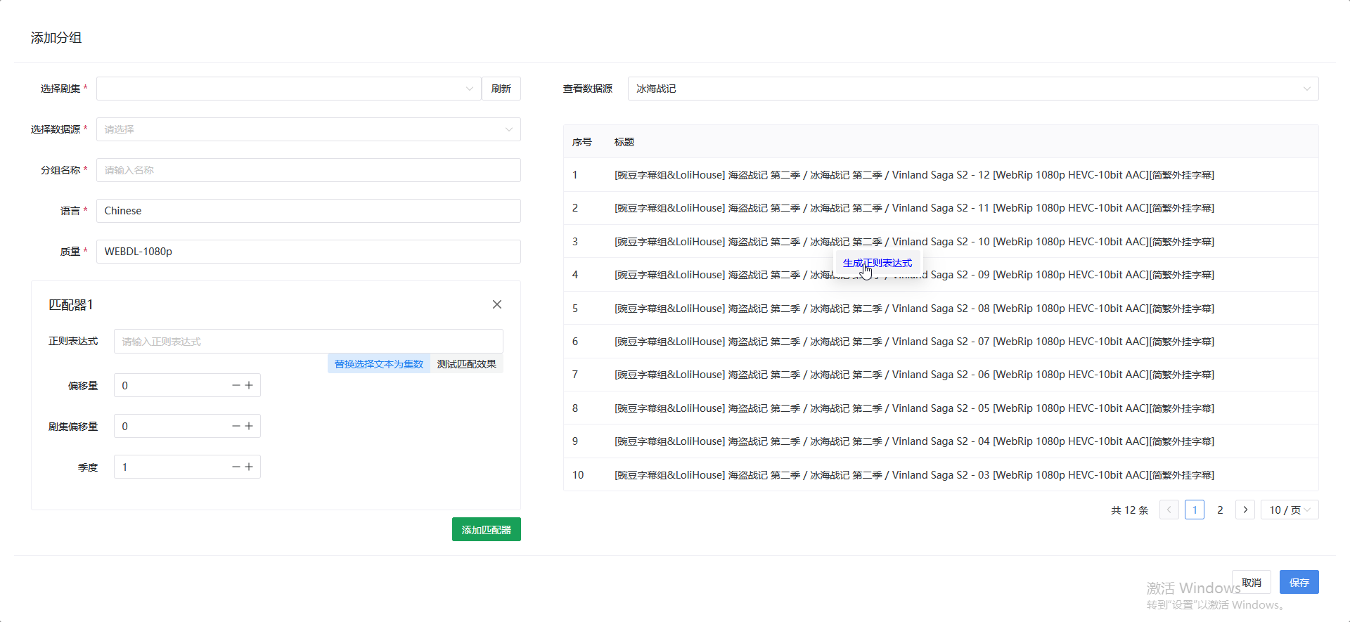Image resolution: width=1350 pixels, height=622 pixels.
Task: Click the 标题 column header
Action: [624, 142]
